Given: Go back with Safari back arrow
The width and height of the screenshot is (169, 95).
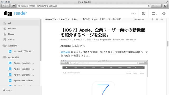Looking at the screenshot, I should click(3, 6).
